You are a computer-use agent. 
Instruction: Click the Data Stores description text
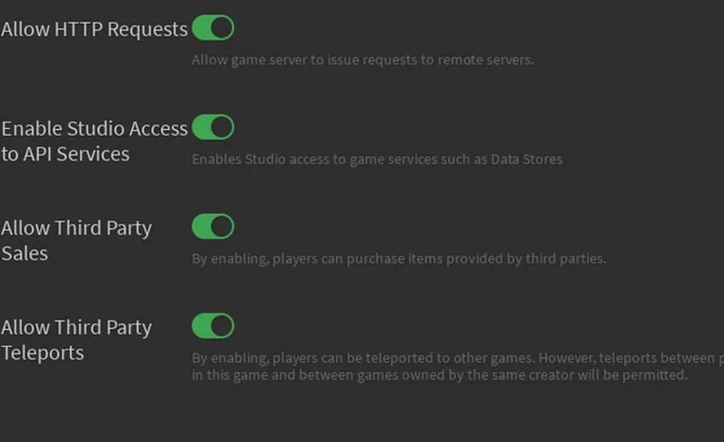(x=376, y=159)
